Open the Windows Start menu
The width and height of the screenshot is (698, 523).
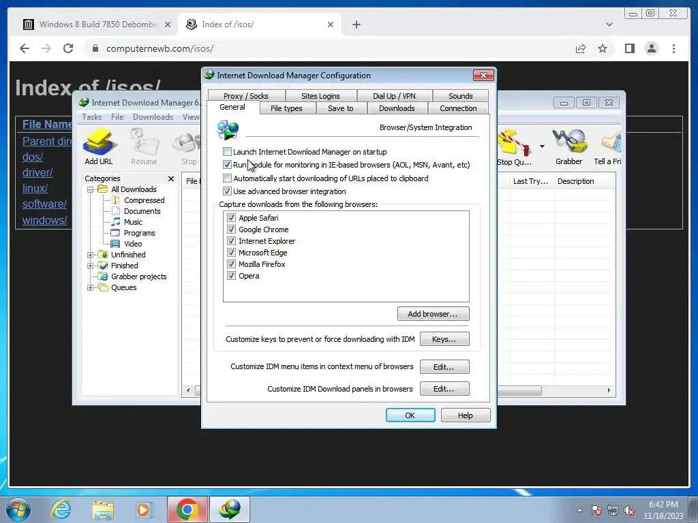pos(18,509)
